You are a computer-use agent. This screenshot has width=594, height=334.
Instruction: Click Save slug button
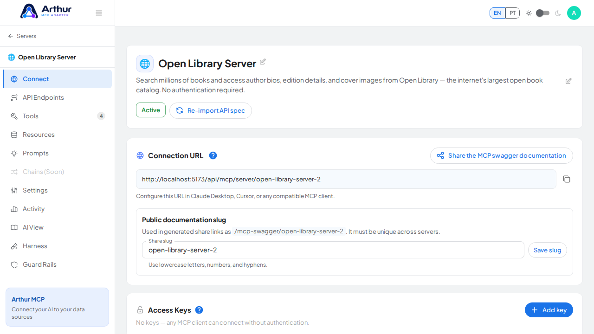(548, 250)
